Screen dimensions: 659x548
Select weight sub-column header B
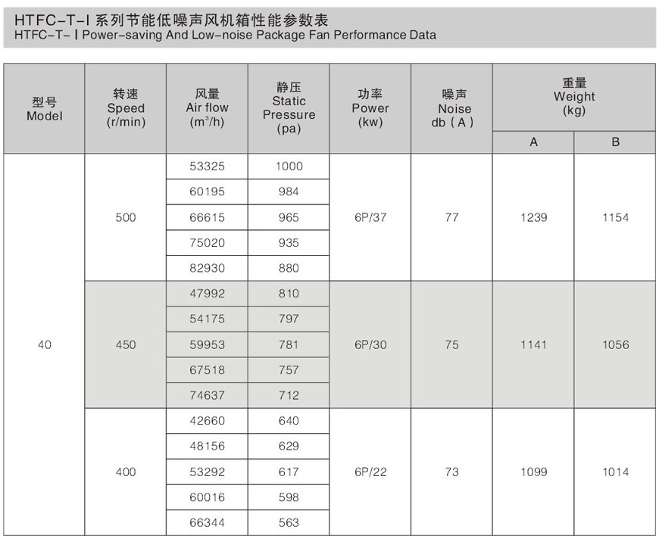pos(615,142)
